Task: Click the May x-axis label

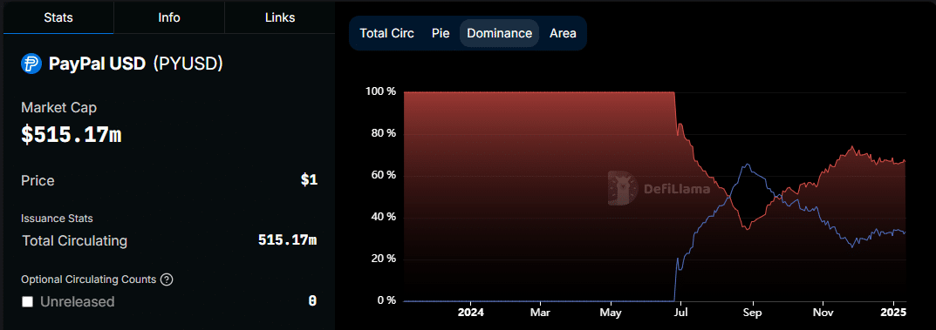Action: click(611, 312)
